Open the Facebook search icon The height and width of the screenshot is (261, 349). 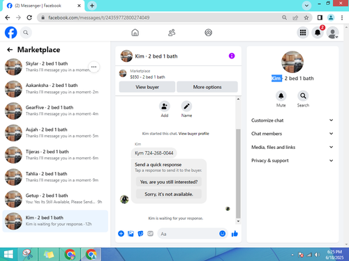[26, 33]
